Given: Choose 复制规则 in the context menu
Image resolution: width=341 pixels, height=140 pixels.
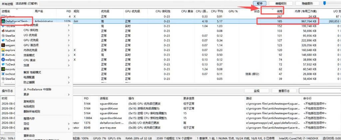Looking at the screenshot, I should point(44,101).
